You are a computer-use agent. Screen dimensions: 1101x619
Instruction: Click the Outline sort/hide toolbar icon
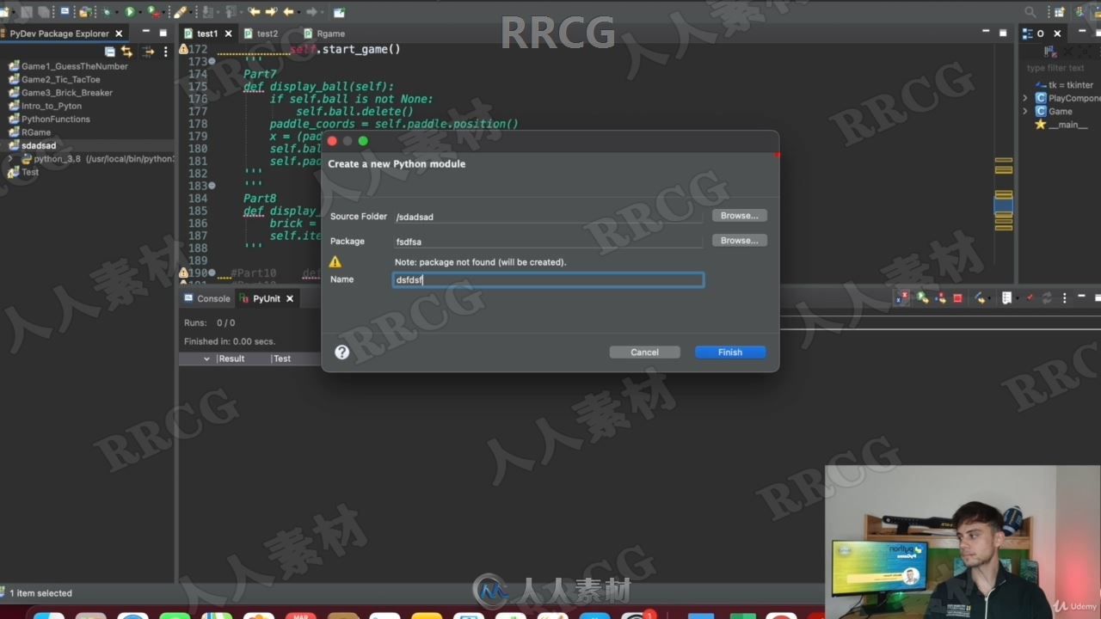[x=1050, y=52]
